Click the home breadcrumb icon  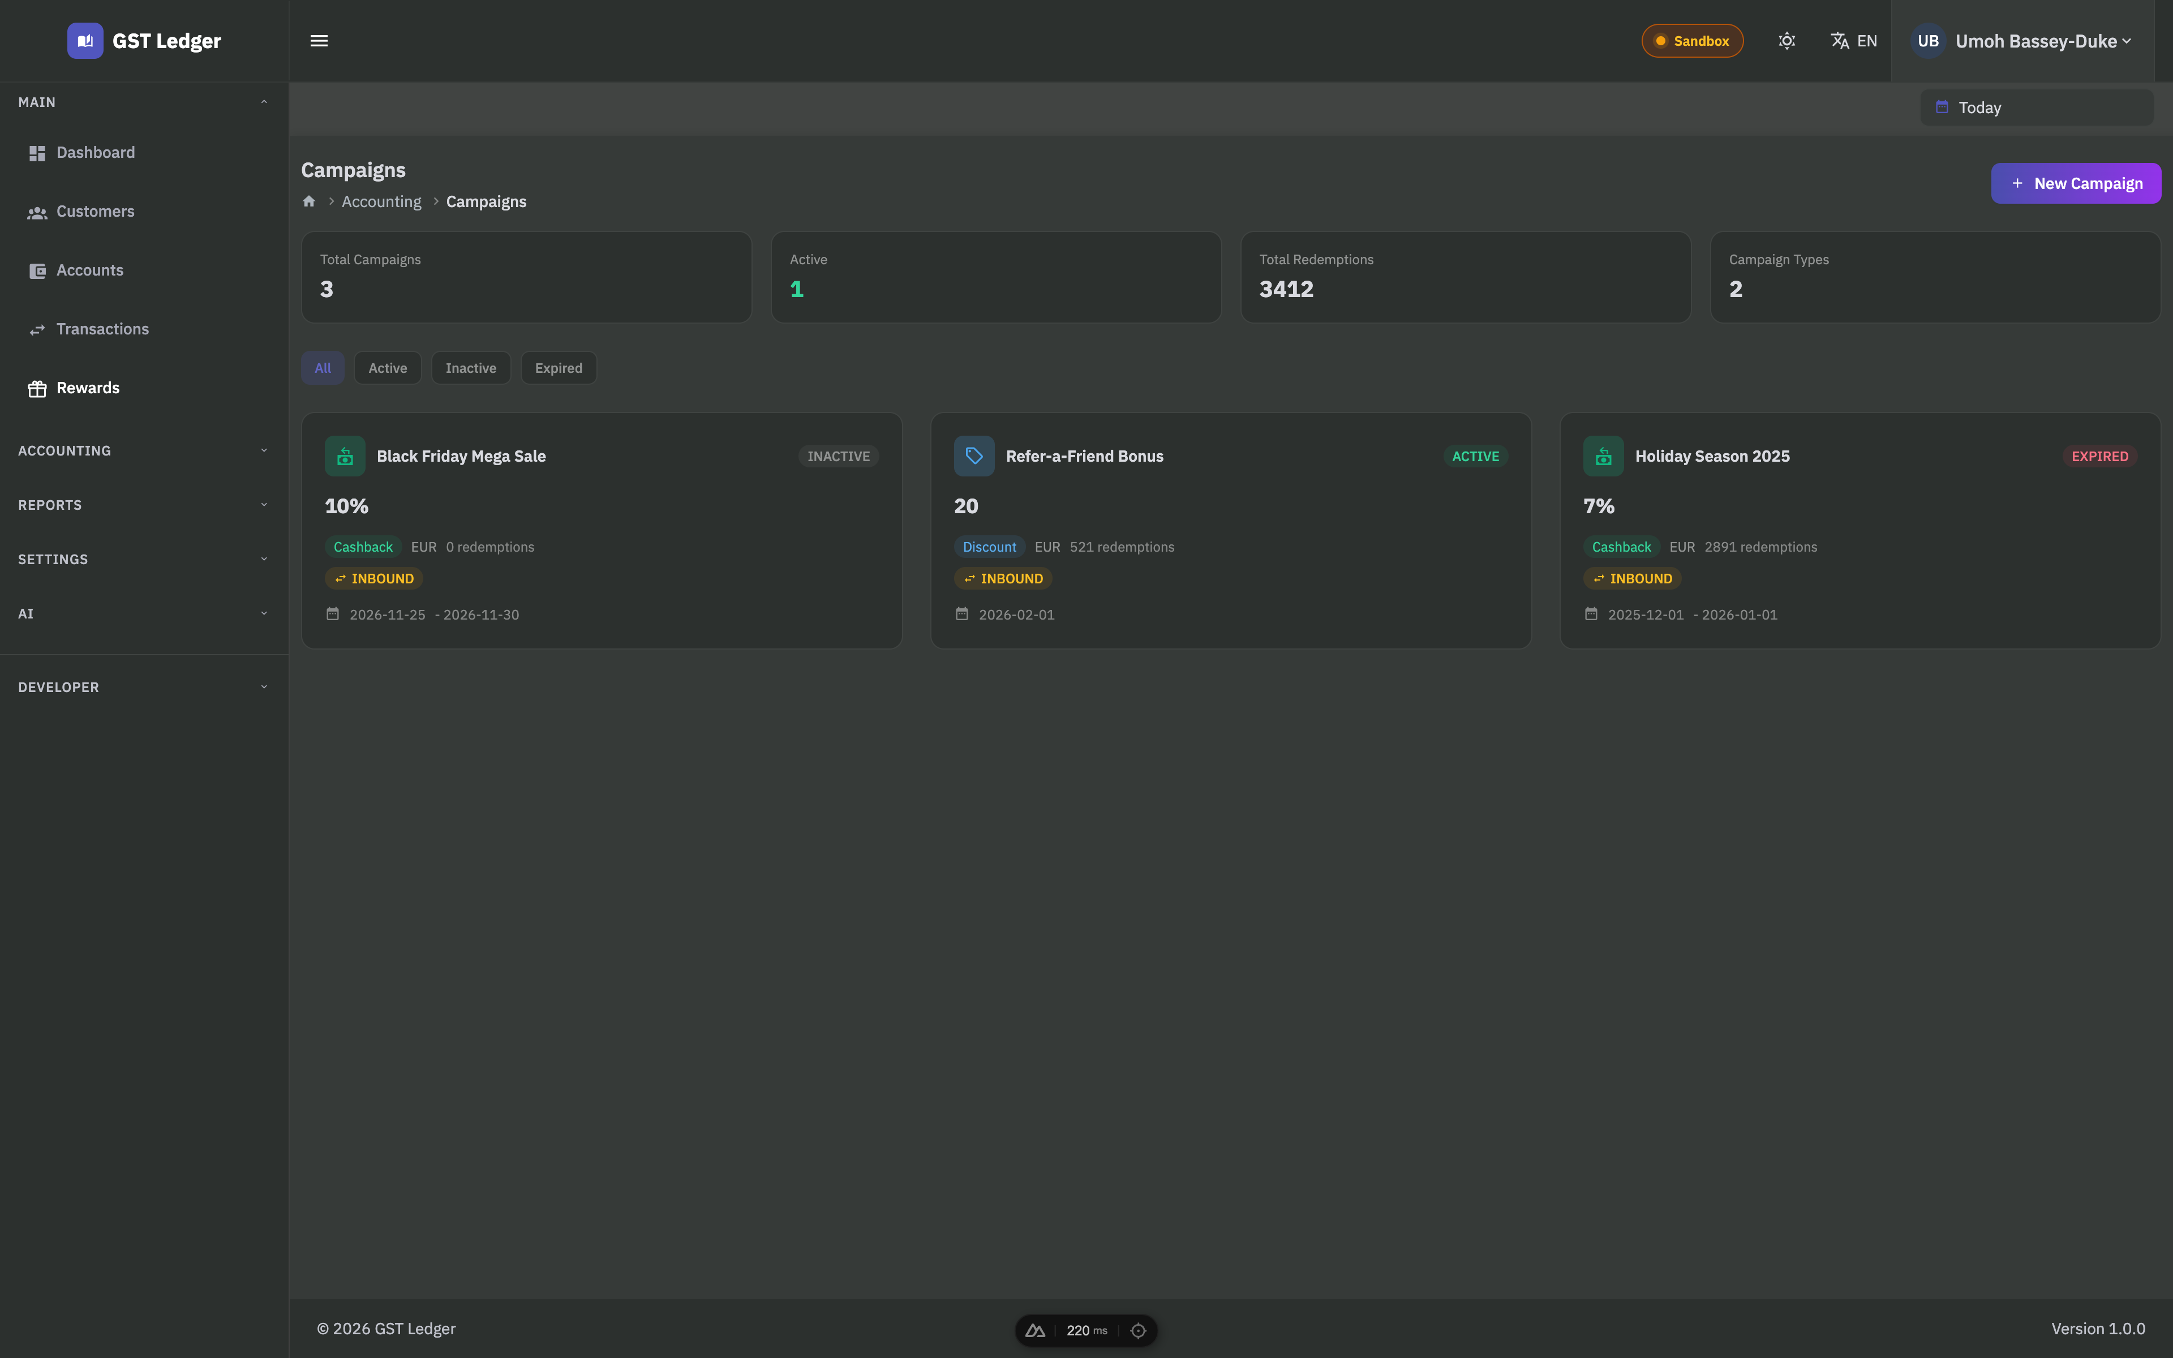(309, 201)
